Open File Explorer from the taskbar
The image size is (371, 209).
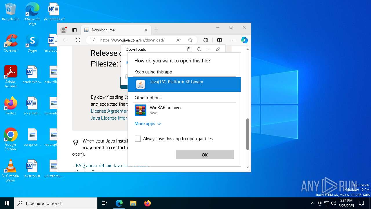point(133,203)
